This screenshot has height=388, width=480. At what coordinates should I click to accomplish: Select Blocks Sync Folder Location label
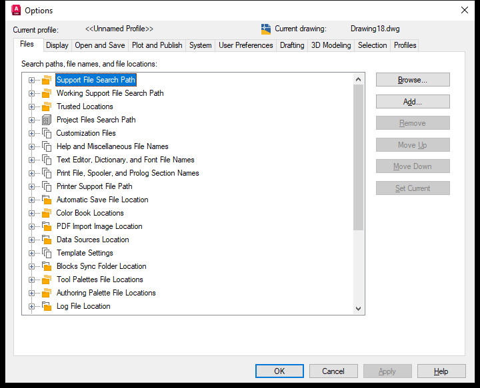pyautogui.click(x=101, y=266)
